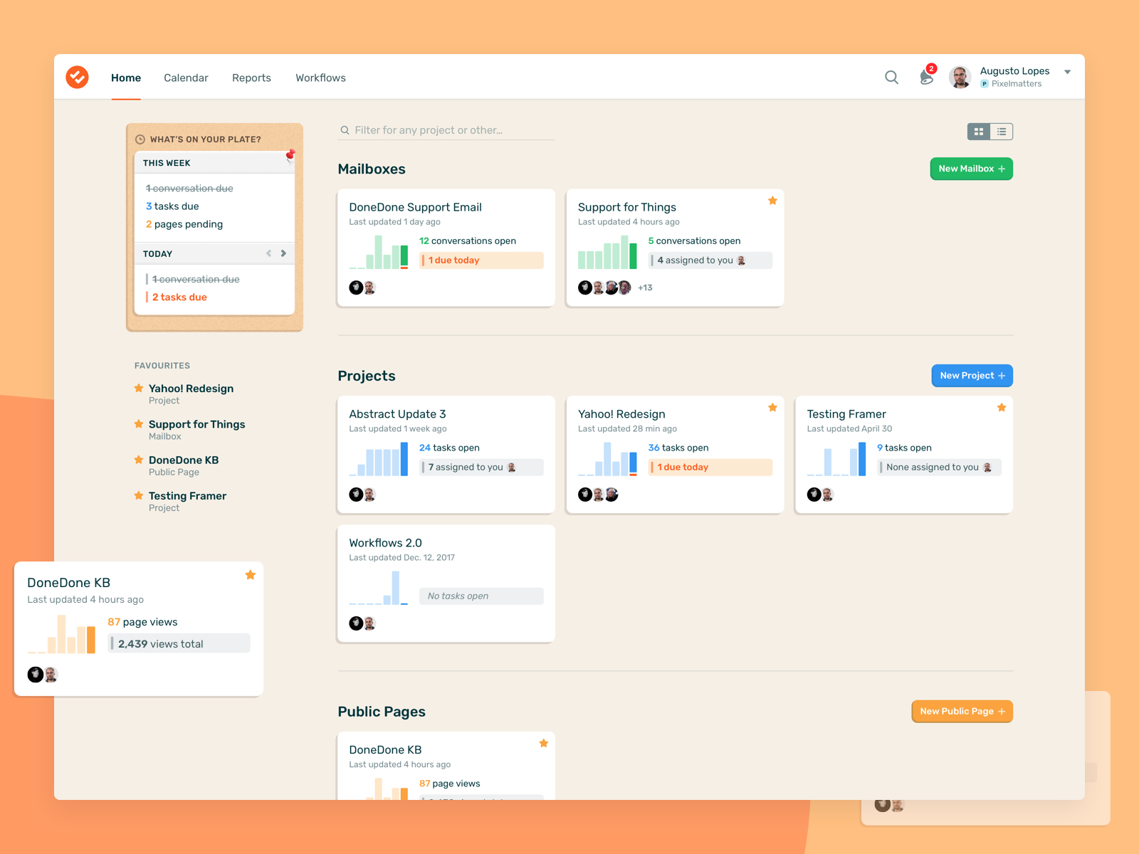The height and width of the screenshot is (854, 1139).
Task: Open Testing Framer favourite link
Action: (x=187, y=496)
